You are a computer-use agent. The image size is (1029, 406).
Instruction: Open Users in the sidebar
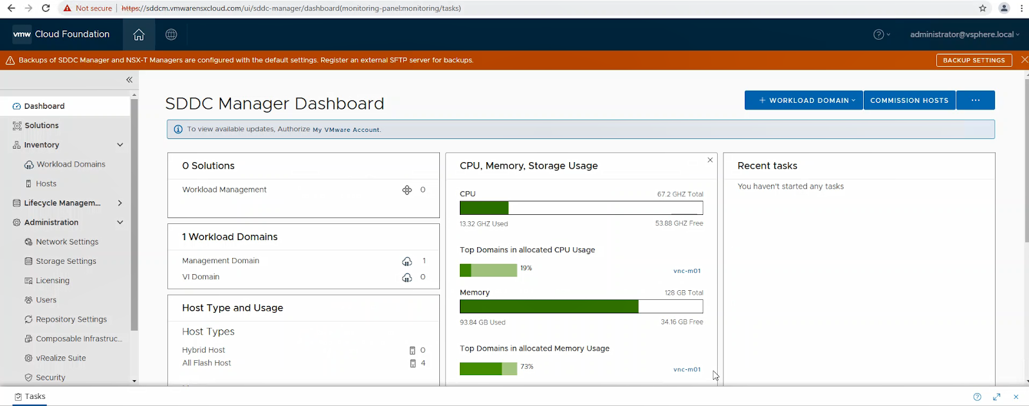click(46, 300)
